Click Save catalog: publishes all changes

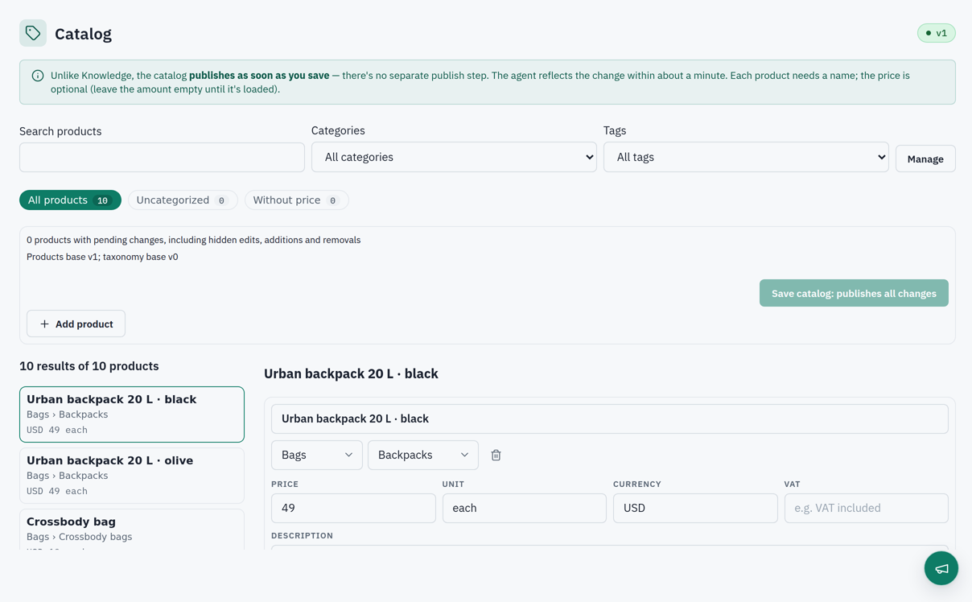click(854, 293)
